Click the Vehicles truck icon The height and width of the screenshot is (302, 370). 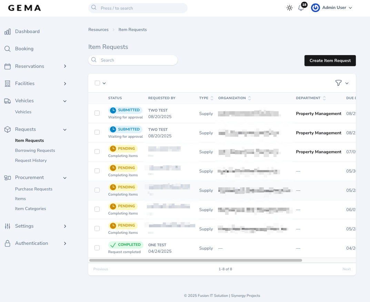click(x=8, y=101)
